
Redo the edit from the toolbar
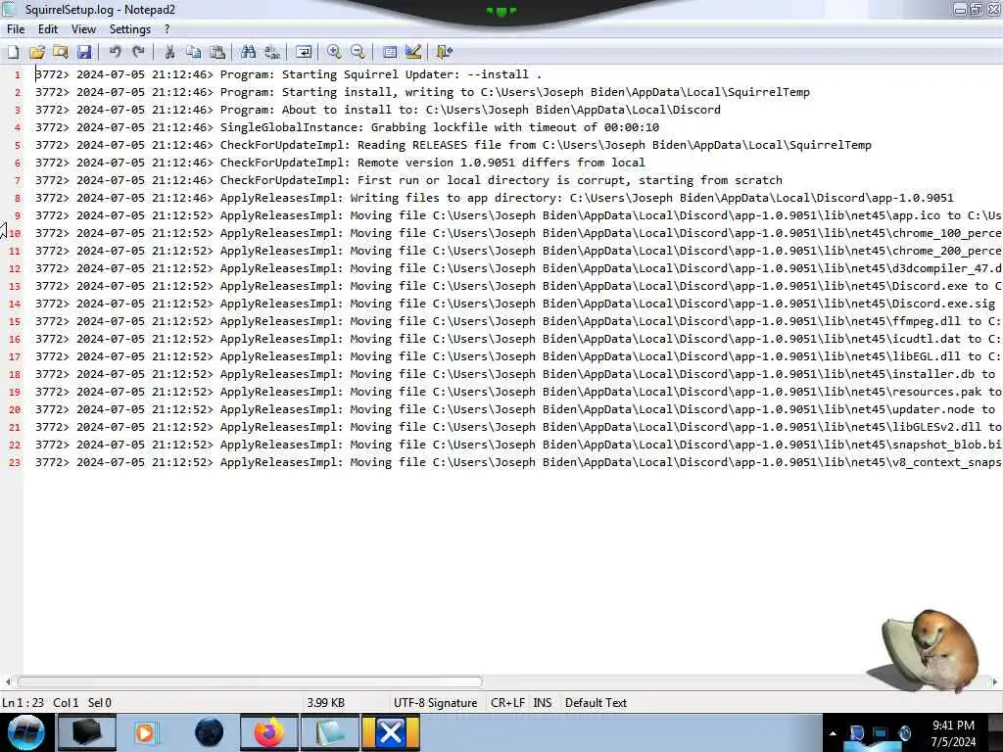coord(138,53)
